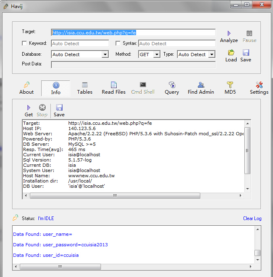The width and height of the screenshot is (273, 277).
Task: Select the Host IP value 140.123.5.6
Action: (82, 128)
